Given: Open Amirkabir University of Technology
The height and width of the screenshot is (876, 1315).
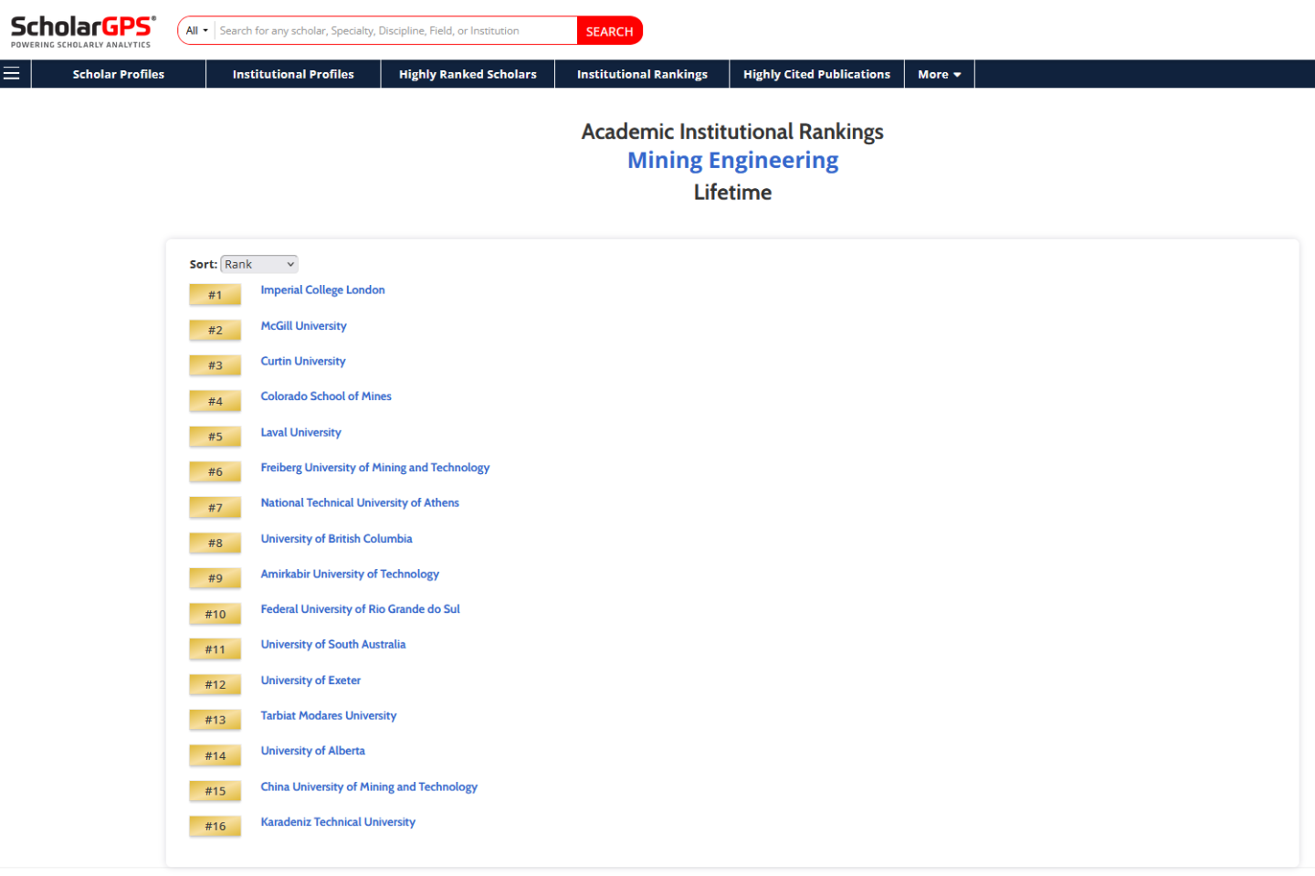Looking at the screenshot, I should click(350, 575).
